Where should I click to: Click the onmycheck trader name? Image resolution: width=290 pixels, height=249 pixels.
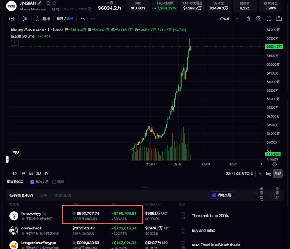[32, 228]
